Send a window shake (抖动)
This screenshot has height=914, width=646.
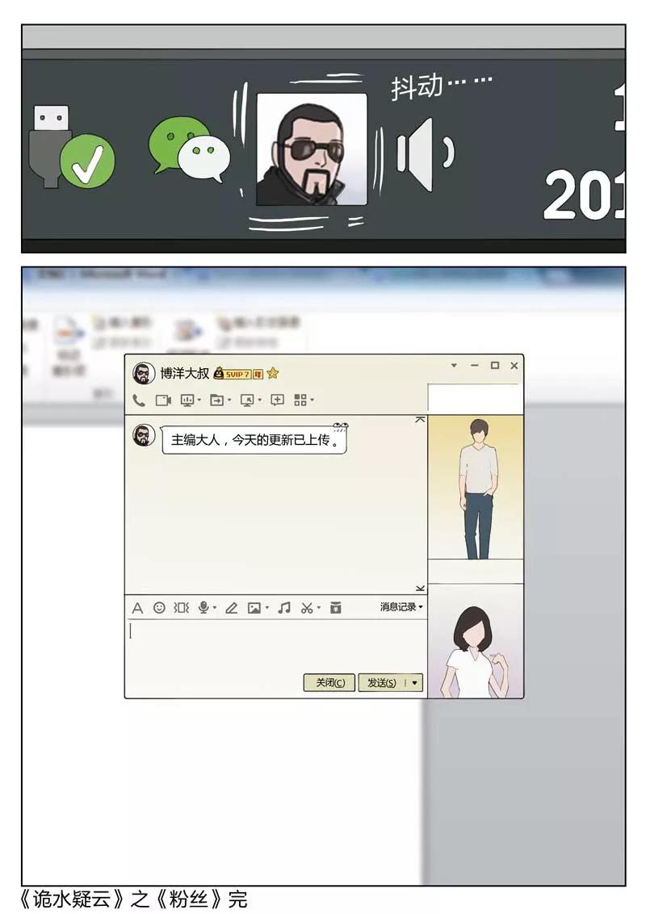181,607
